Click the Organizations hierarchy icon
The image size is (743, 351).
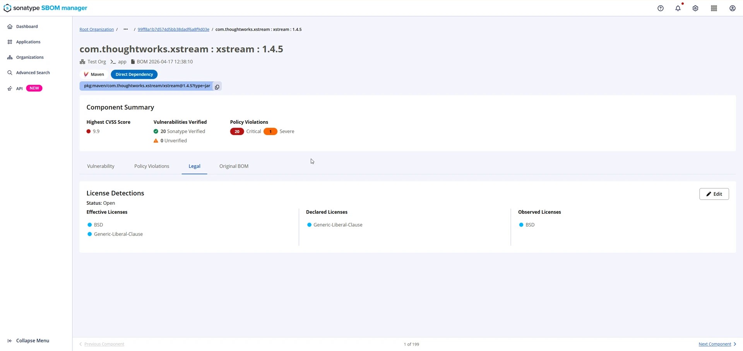coord(10,57)
